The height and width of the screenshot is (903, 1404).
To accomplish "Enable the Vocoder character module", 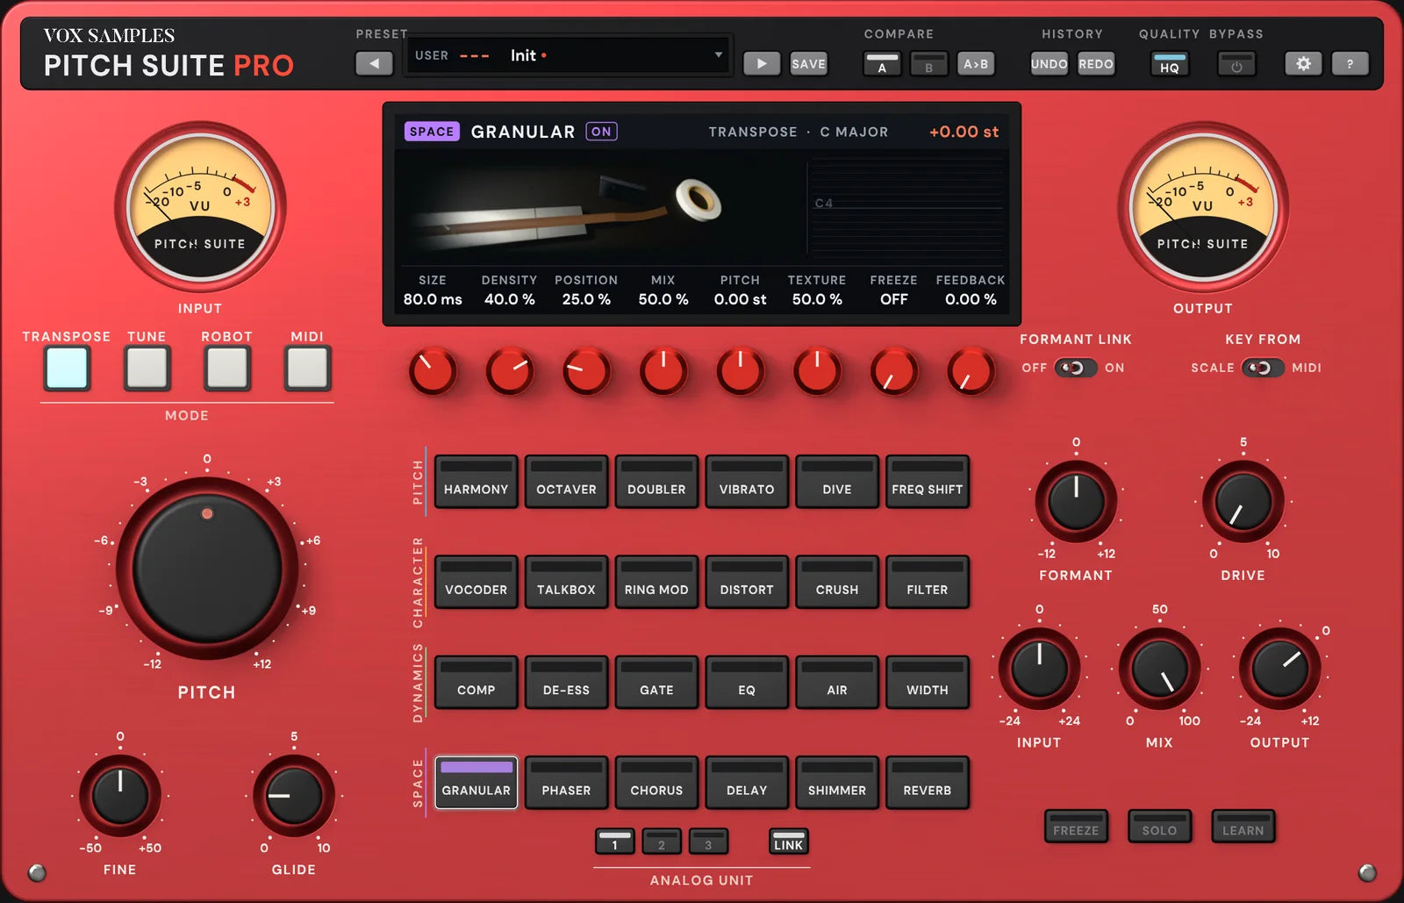I will [476, 581].
